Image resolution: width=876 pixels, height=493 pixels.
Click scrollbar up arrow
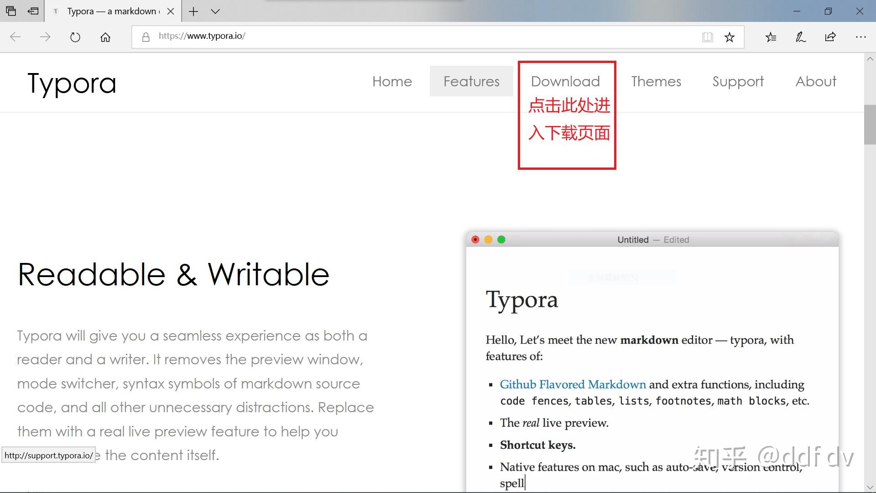870,59
